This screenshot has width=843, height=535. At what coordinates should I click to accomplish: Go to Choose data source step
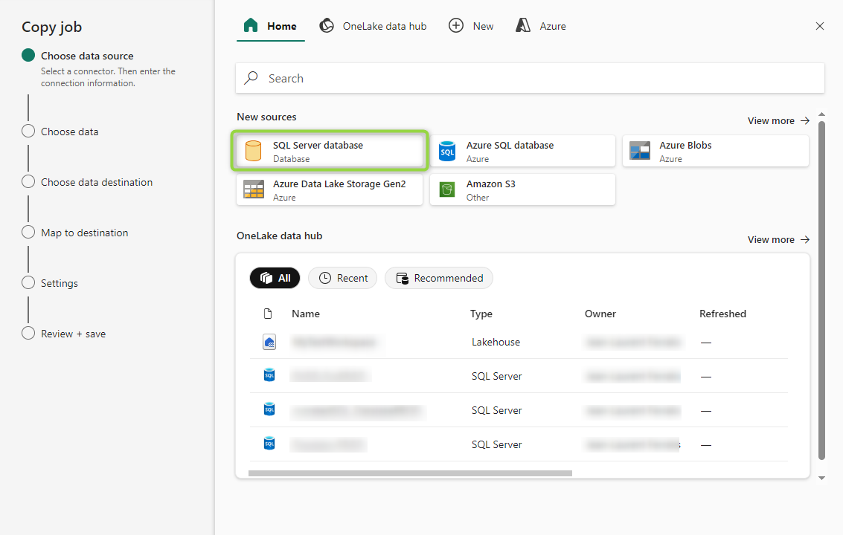click(87, 56)
